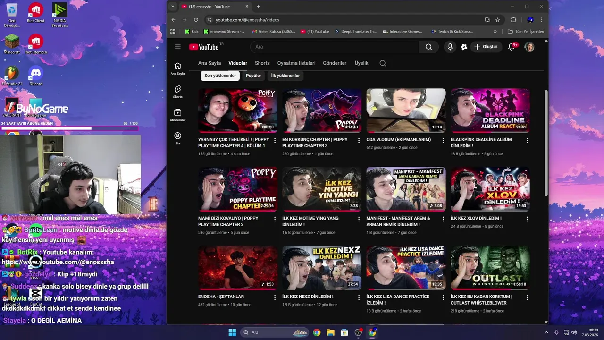This screenshot has height=340, width=604.
Task: Open the Discord desktop icon
Action: [36, 76]
